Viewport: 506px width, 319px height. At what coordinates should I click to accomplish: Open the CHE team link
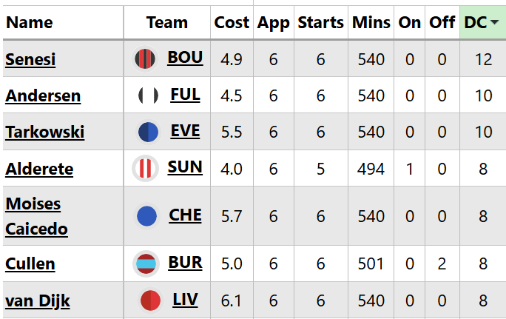[185, 215]
